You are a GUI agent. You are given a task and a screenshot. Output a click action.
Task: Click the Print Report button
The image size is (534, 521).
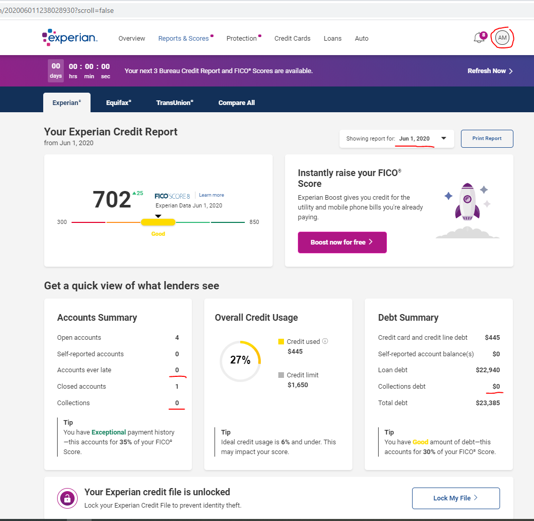coord(487,138)
